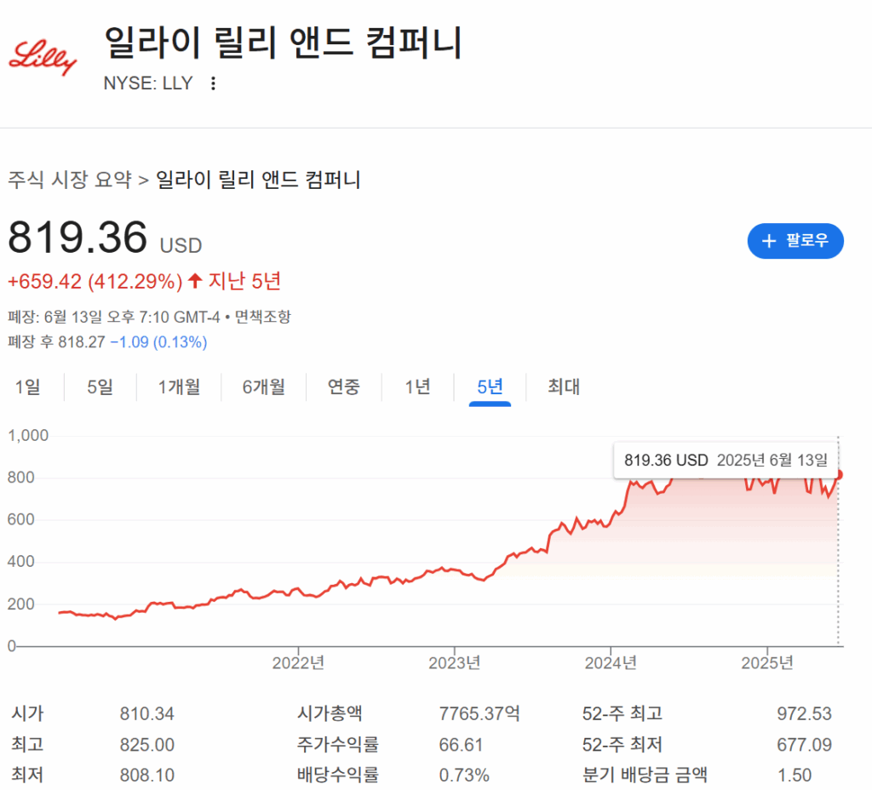Click the large 819.36 price figure
Viewport: 872px width, 790px height.
[x=77, y=237]
